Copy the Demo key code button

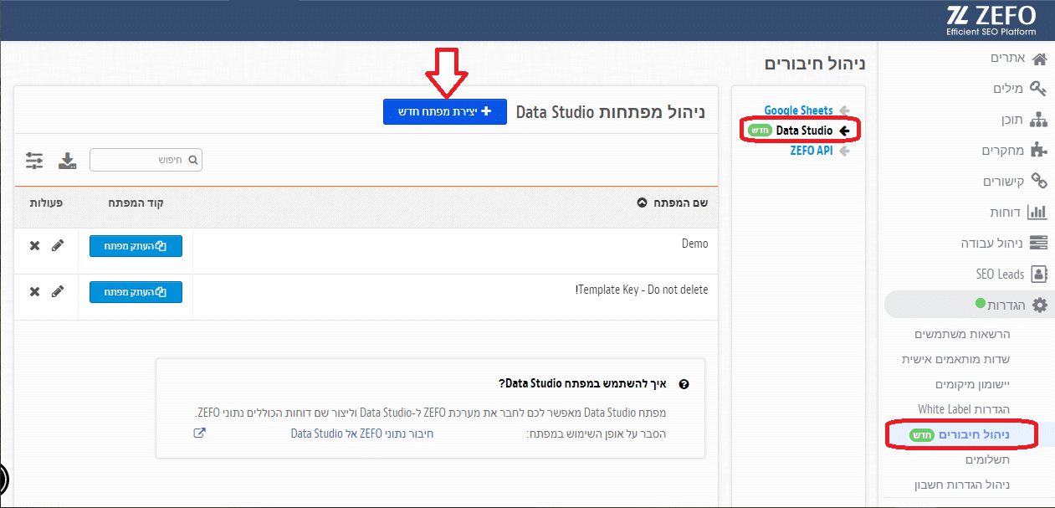coord(136,246)
